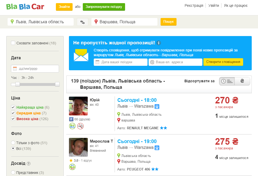Sort results by time clock icon
This screenshot has width=258, height=176.
[x=227, y=81]
